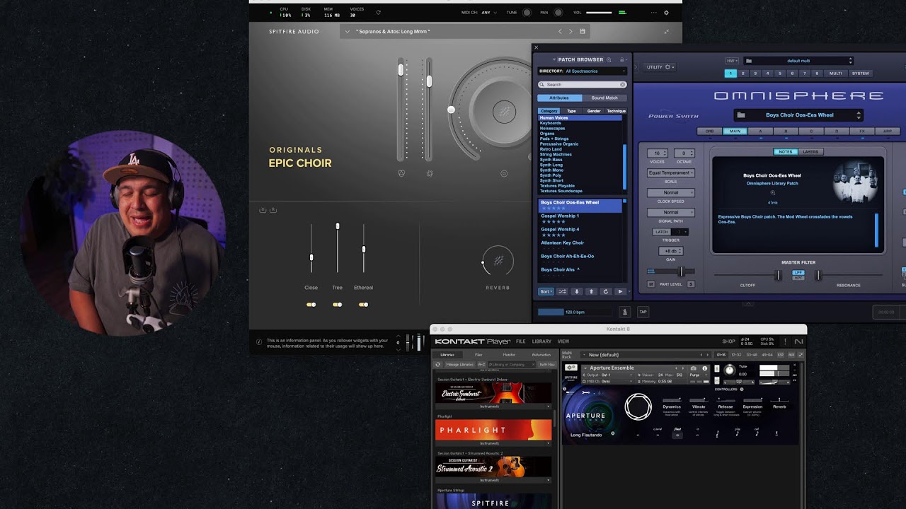The image size is (906, 509).
Task: Click the Kontakt library refresh icon
Action: 438,364
